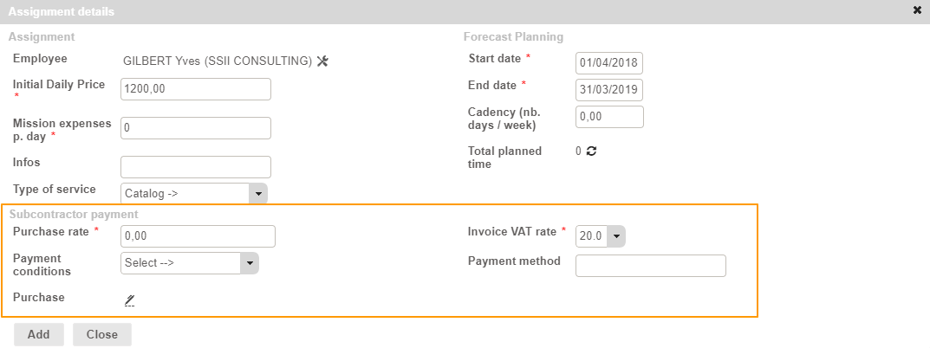Click the Initial Daily Price field
930x348 pixels.
(x=196, y=88)
